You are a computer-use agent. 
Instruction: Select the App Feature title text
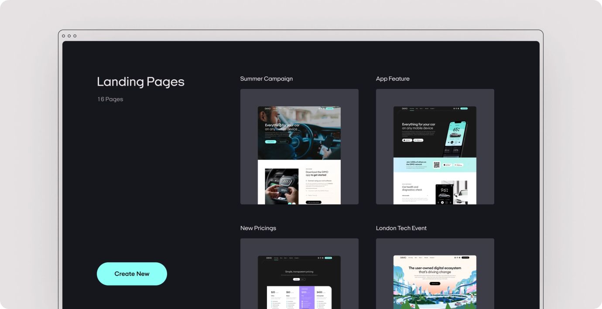tap(393, 79)
